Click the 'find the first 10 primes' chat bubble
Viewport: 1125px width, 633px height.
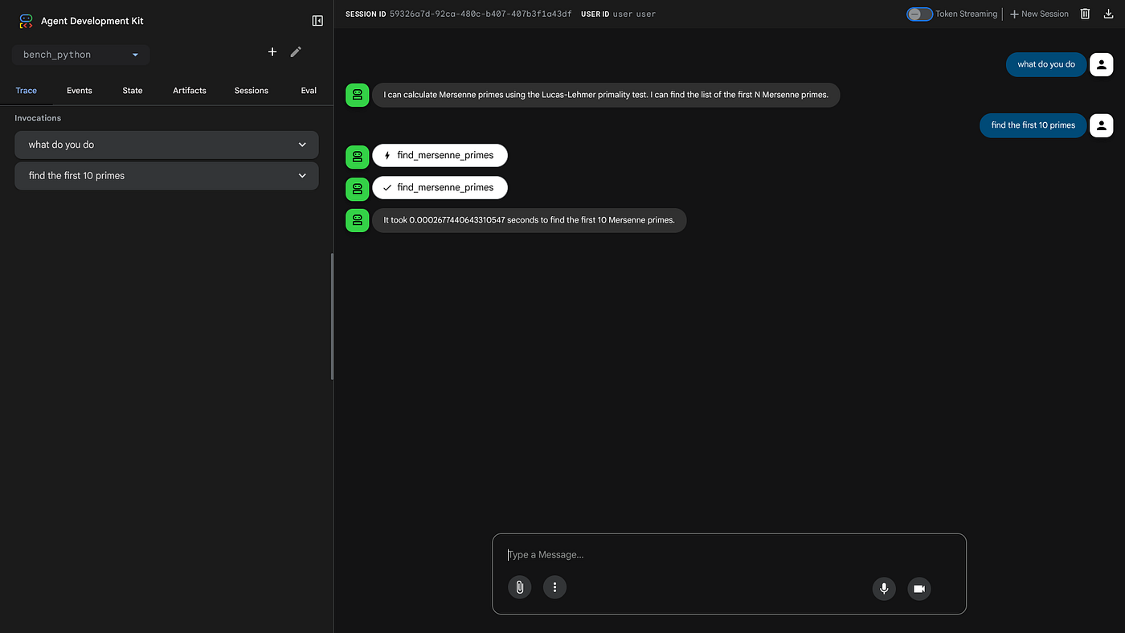point(1033,125)
